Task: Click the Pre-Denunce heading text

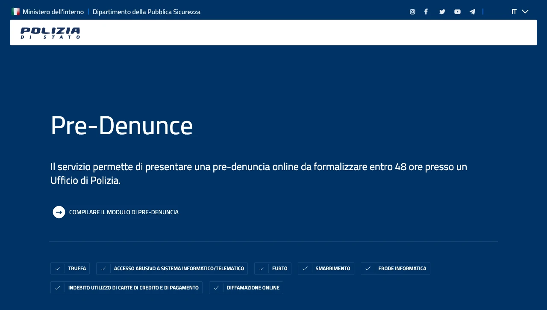Action: click(122, 126)
